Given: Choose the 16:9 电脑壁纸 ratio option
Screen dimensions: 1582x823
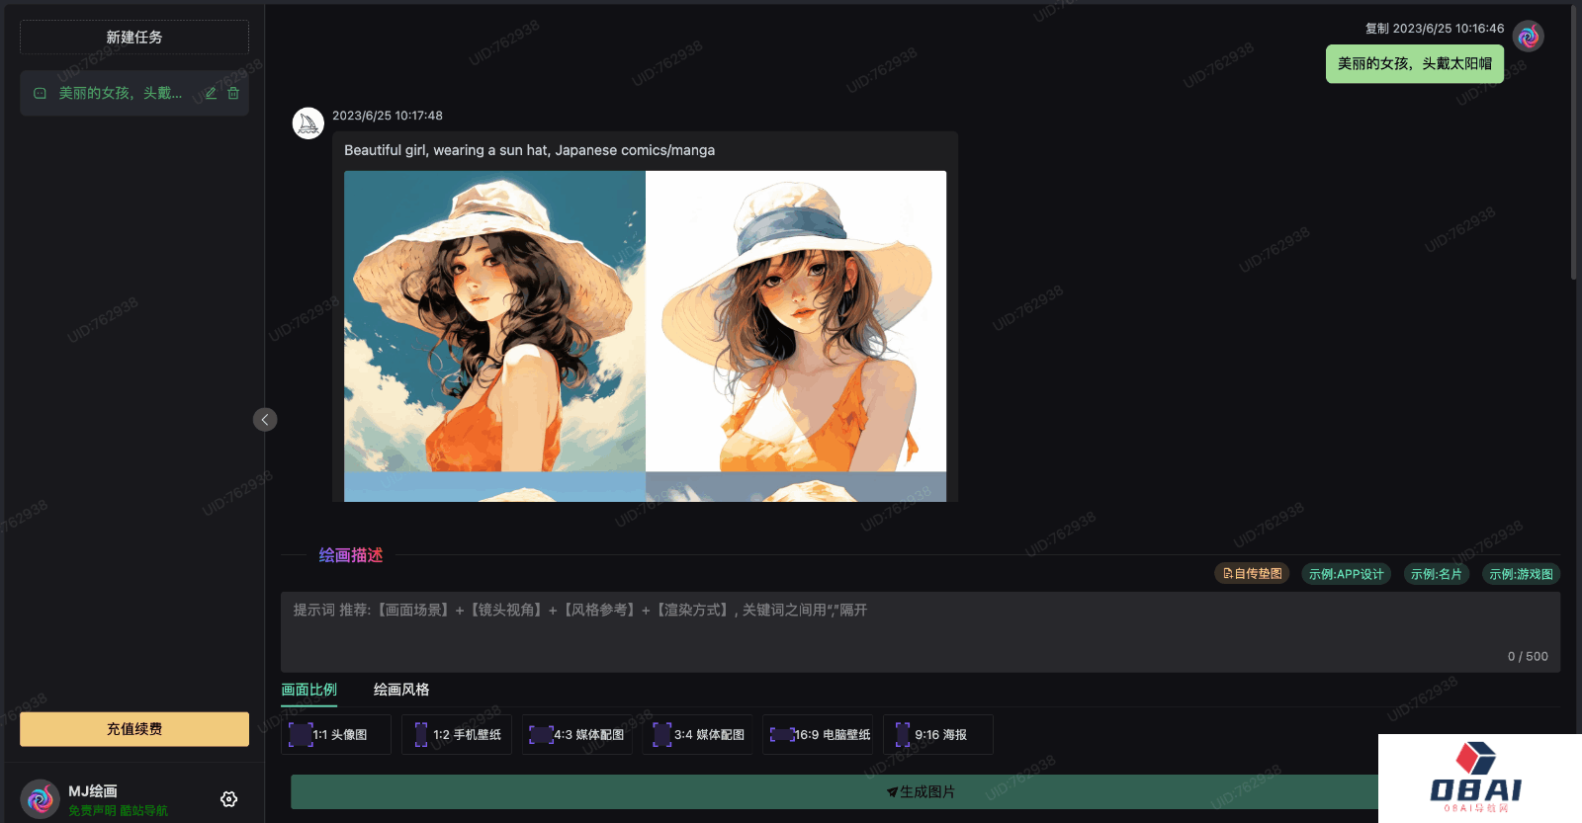Looking at the screenshot, I should pyautogui.click(x=818, y=735).
